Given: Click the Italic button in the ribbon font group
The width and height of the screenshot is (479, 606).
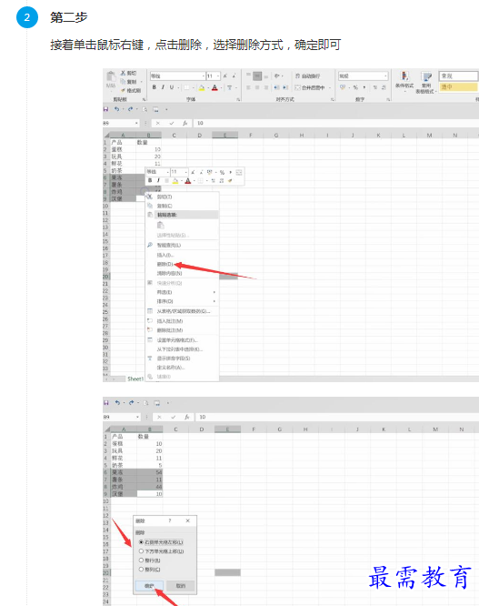Looking at the screenshot, I should point(163,87).
